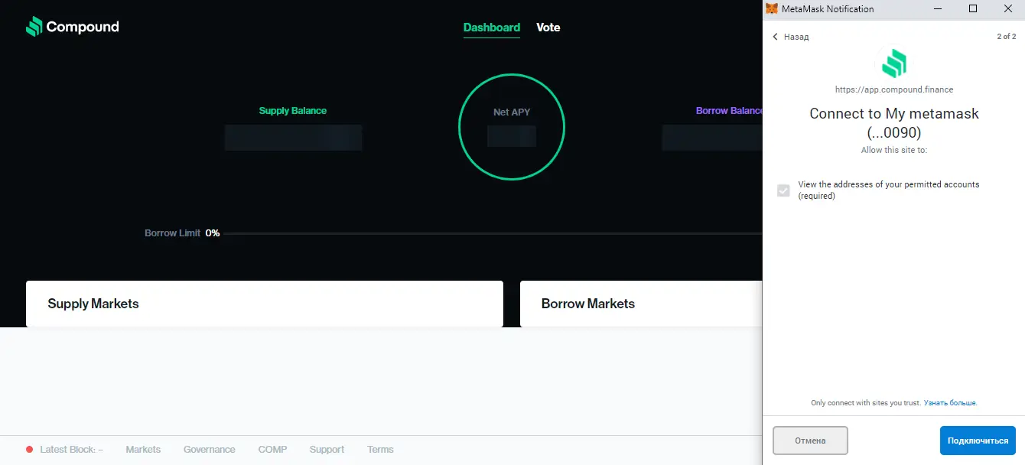Click the Latest Block footer text
This screenshot has height=465, width=1025.
pos(71,450)
